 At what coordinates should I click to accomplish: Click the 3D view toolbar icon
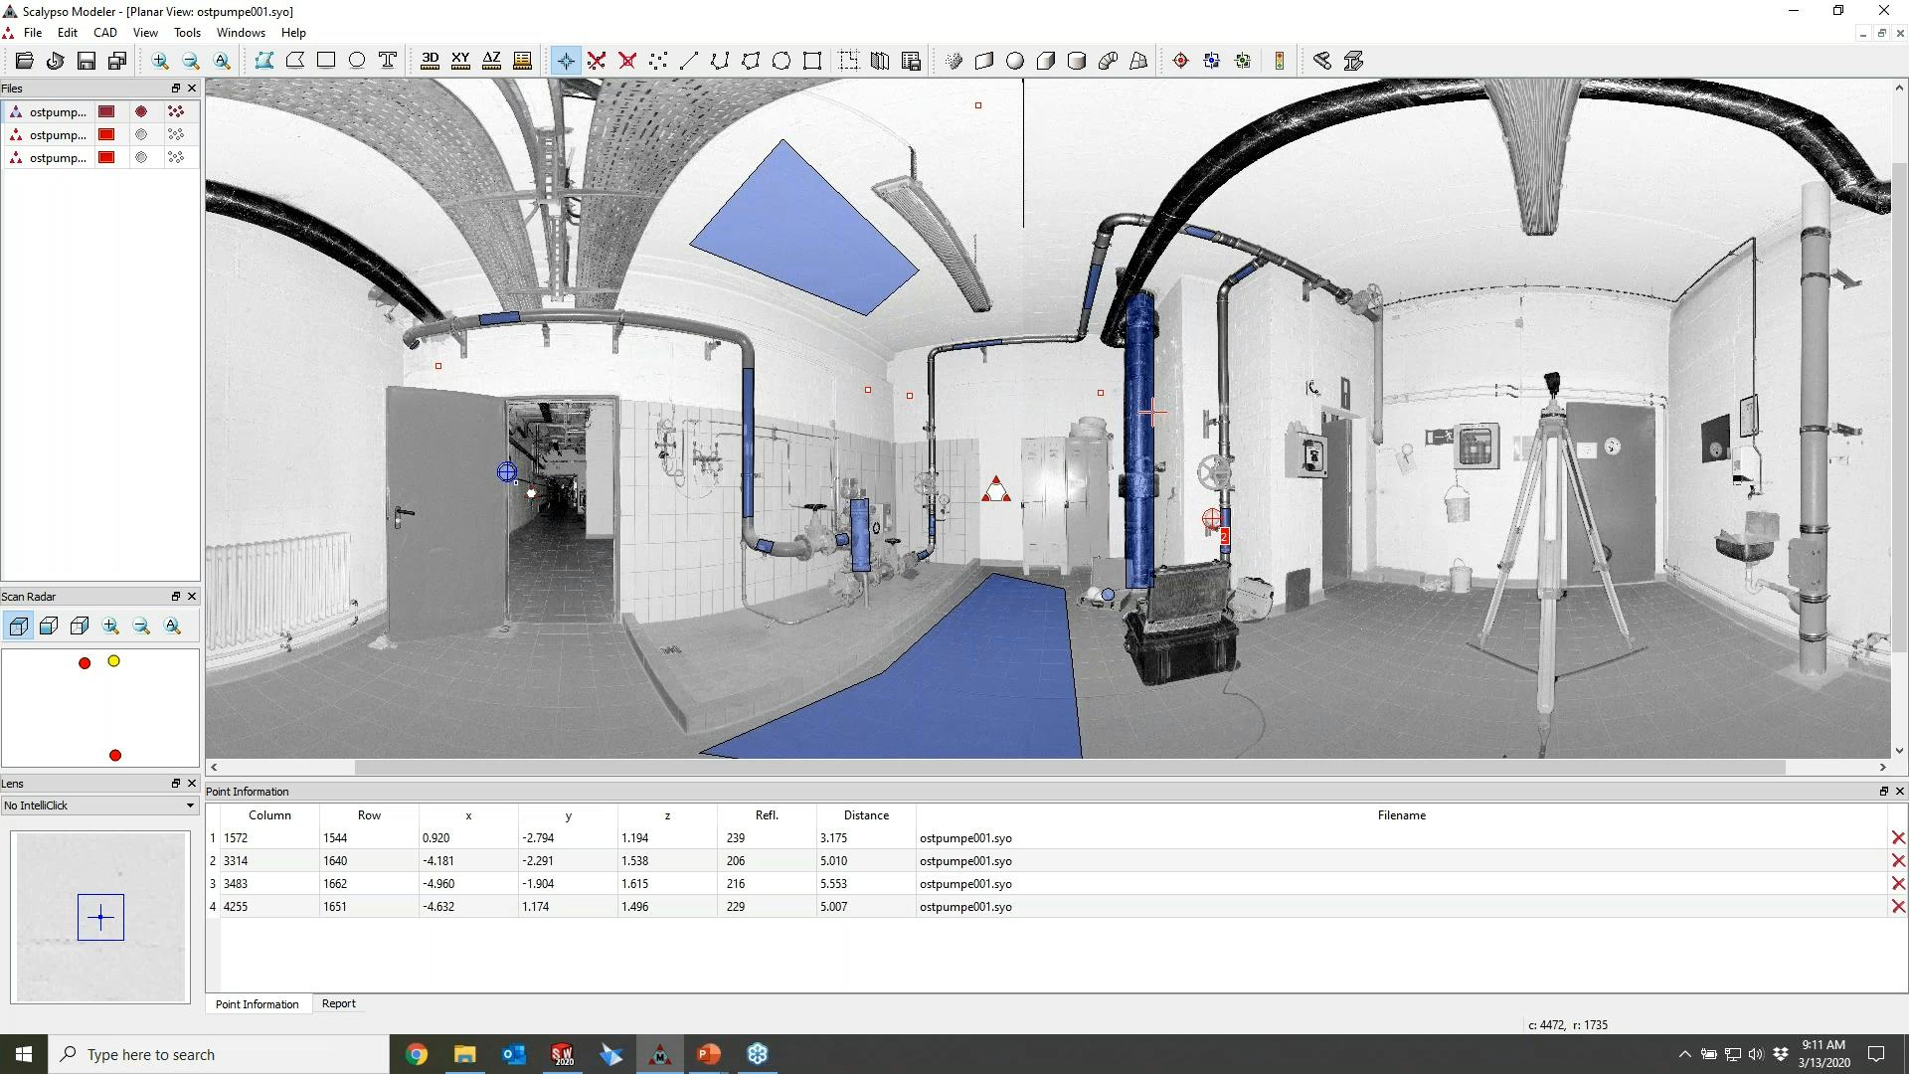430,61
